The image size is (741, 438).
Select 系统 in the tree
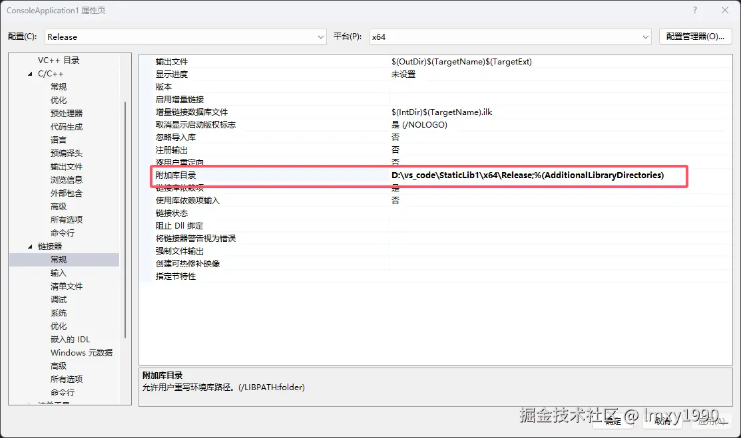coord(59,312)
